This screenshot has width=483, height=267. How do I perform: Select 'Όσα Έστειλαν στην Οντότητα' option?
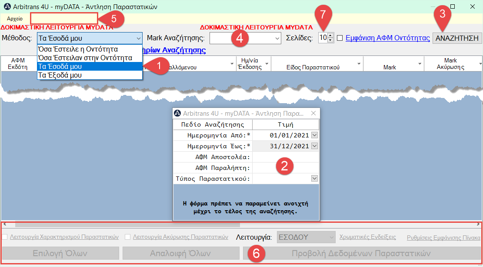tap(90, 58)
